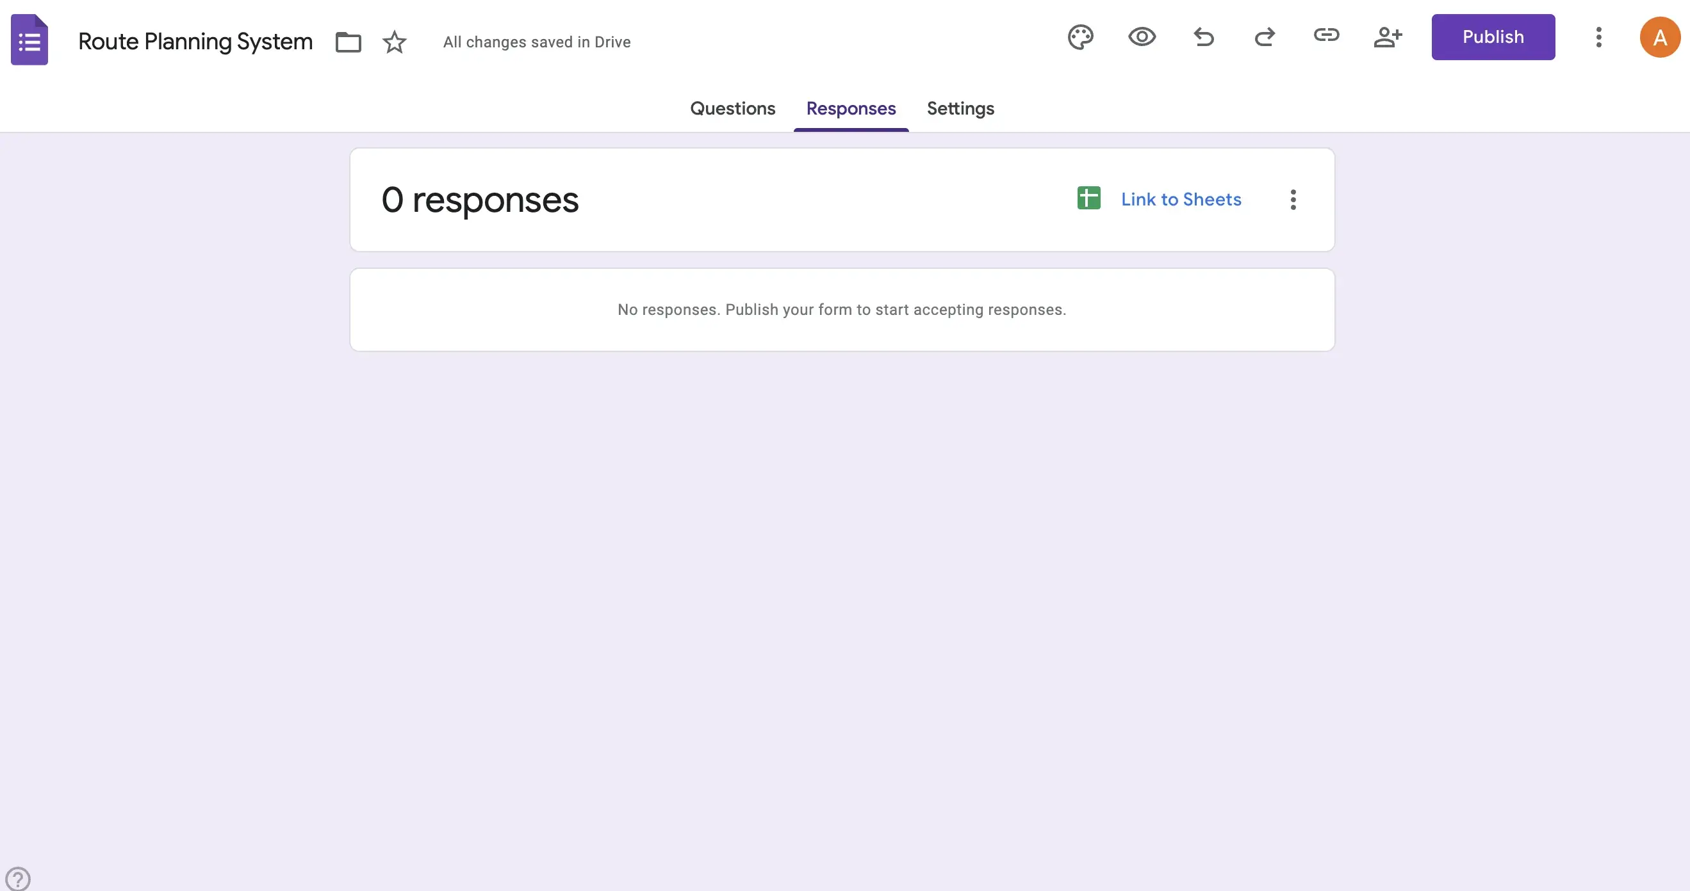The image size is (1690, 891).
Task: Move form to folder icon
Action: point(349,42)
